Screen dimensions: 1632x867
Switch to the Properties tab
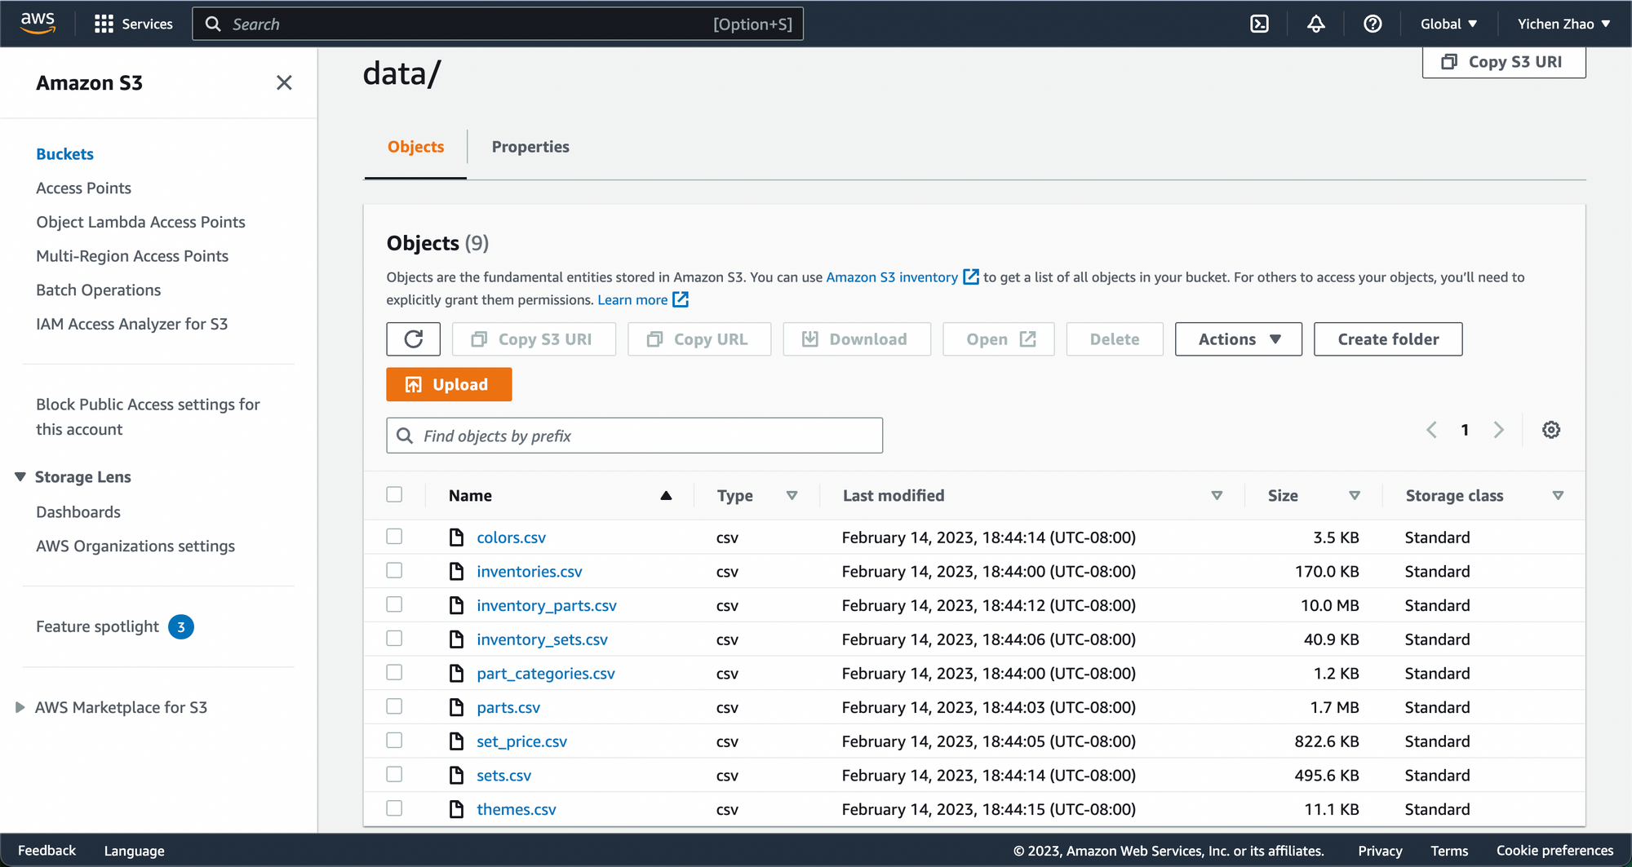530,147
